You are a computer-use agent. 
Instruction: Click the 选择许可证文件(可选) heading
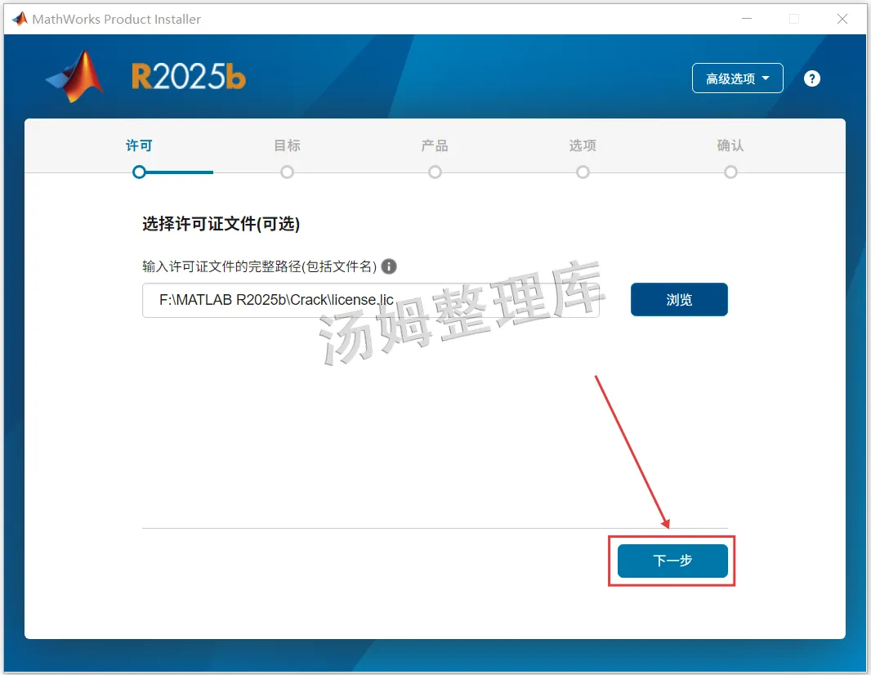pos(221,224)
